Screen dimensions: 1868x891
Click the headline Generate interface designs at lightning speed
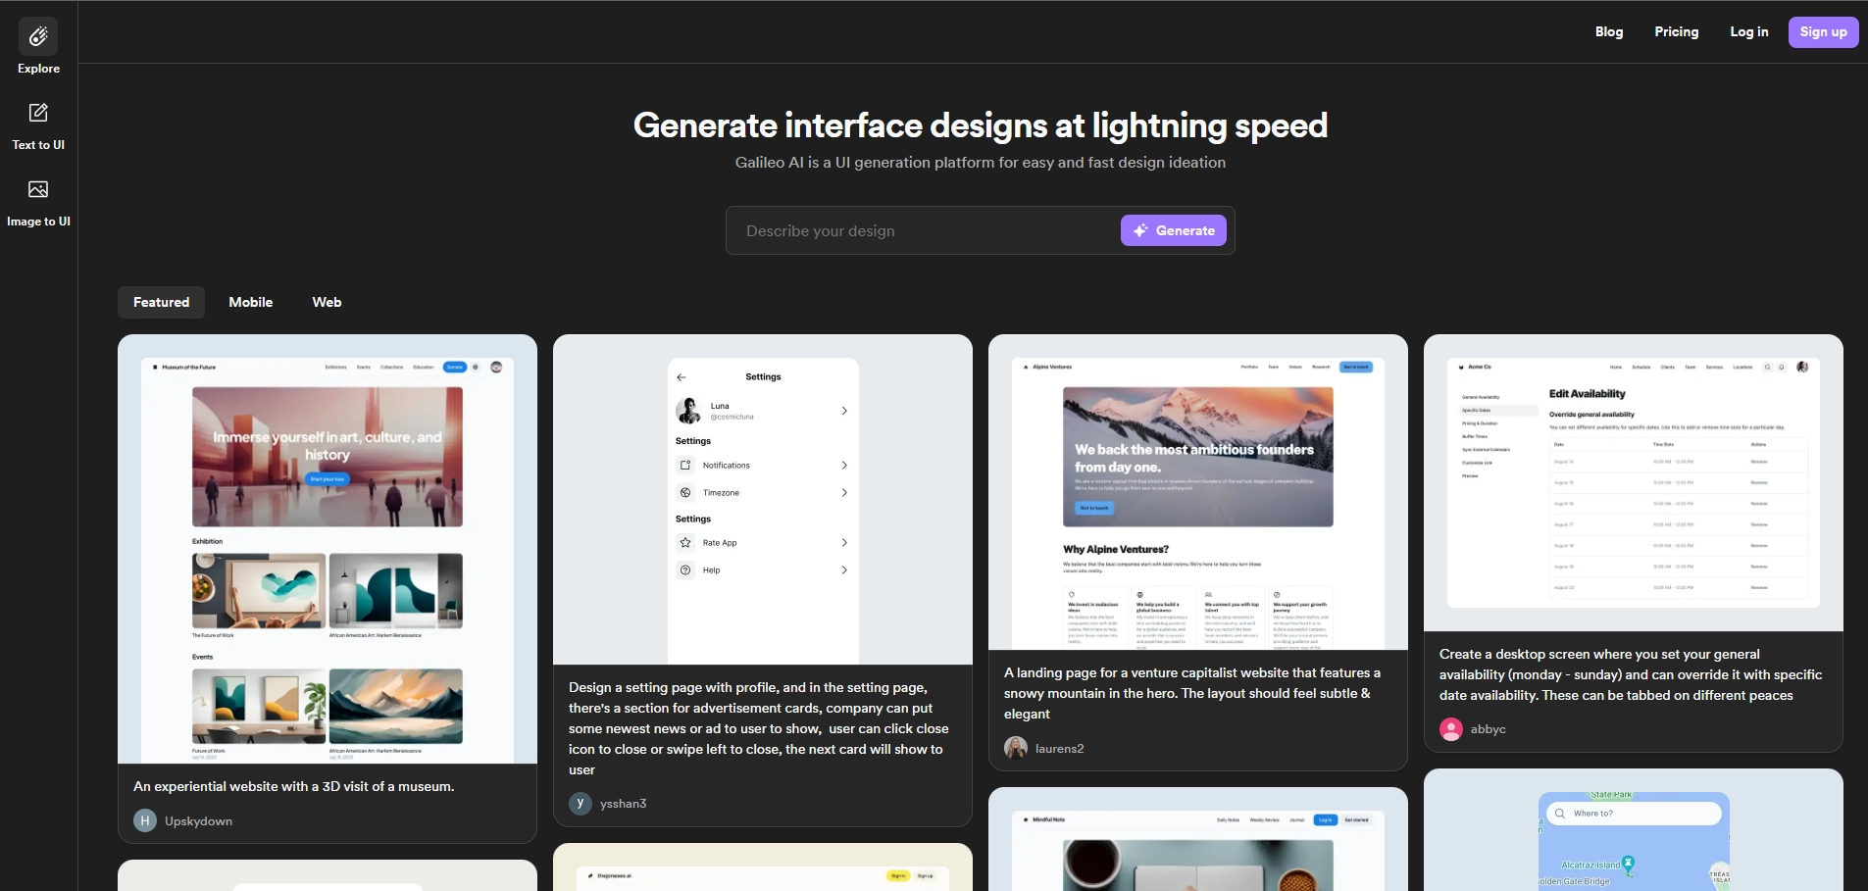tap(981, 125)
